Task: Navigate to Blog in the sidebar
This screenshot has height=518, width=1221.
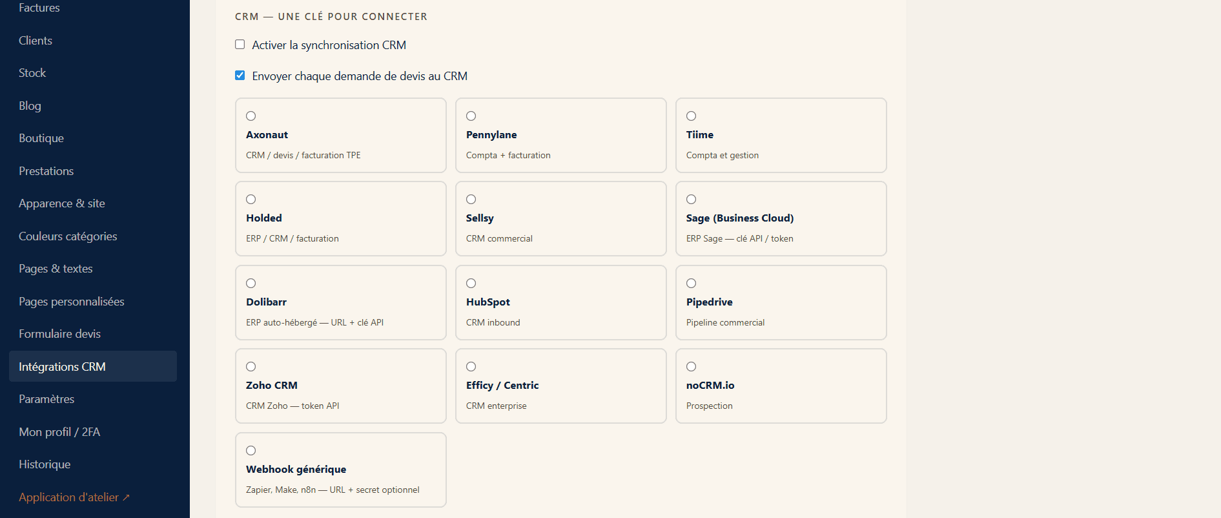Action: (93, 106)
